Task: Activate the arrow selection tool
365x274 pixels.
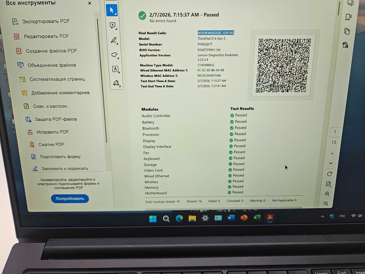Action: click(112, 11)
